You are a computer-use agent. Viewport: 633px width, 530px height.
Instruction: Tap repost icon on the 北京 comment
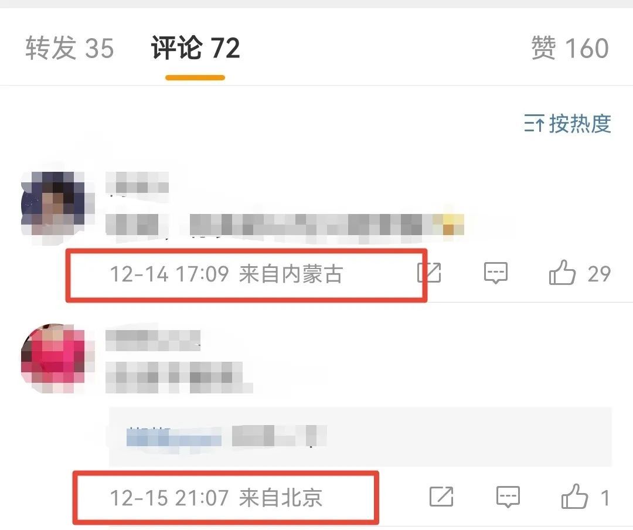[441, 497]
